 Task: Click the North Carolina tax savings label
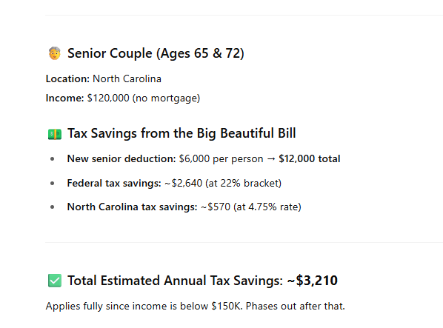click(x=132, y=207)
